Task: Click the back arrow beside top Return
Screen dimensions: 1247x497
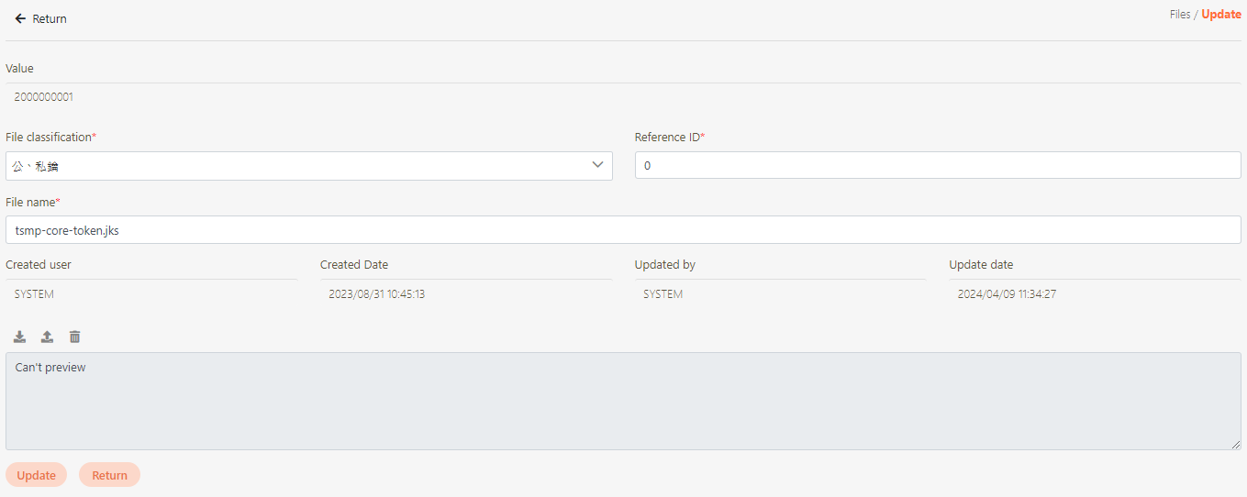Action: 20,18
